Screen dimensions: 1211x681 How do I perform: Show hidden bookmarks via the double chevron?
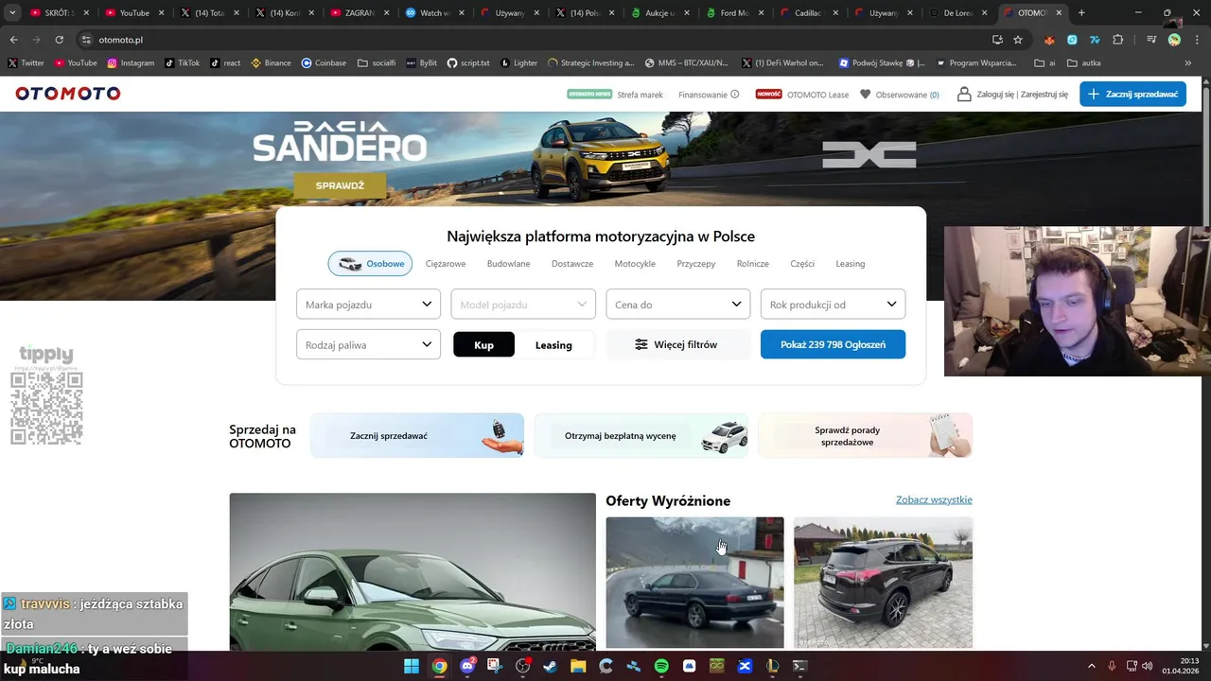[1188, 63]
